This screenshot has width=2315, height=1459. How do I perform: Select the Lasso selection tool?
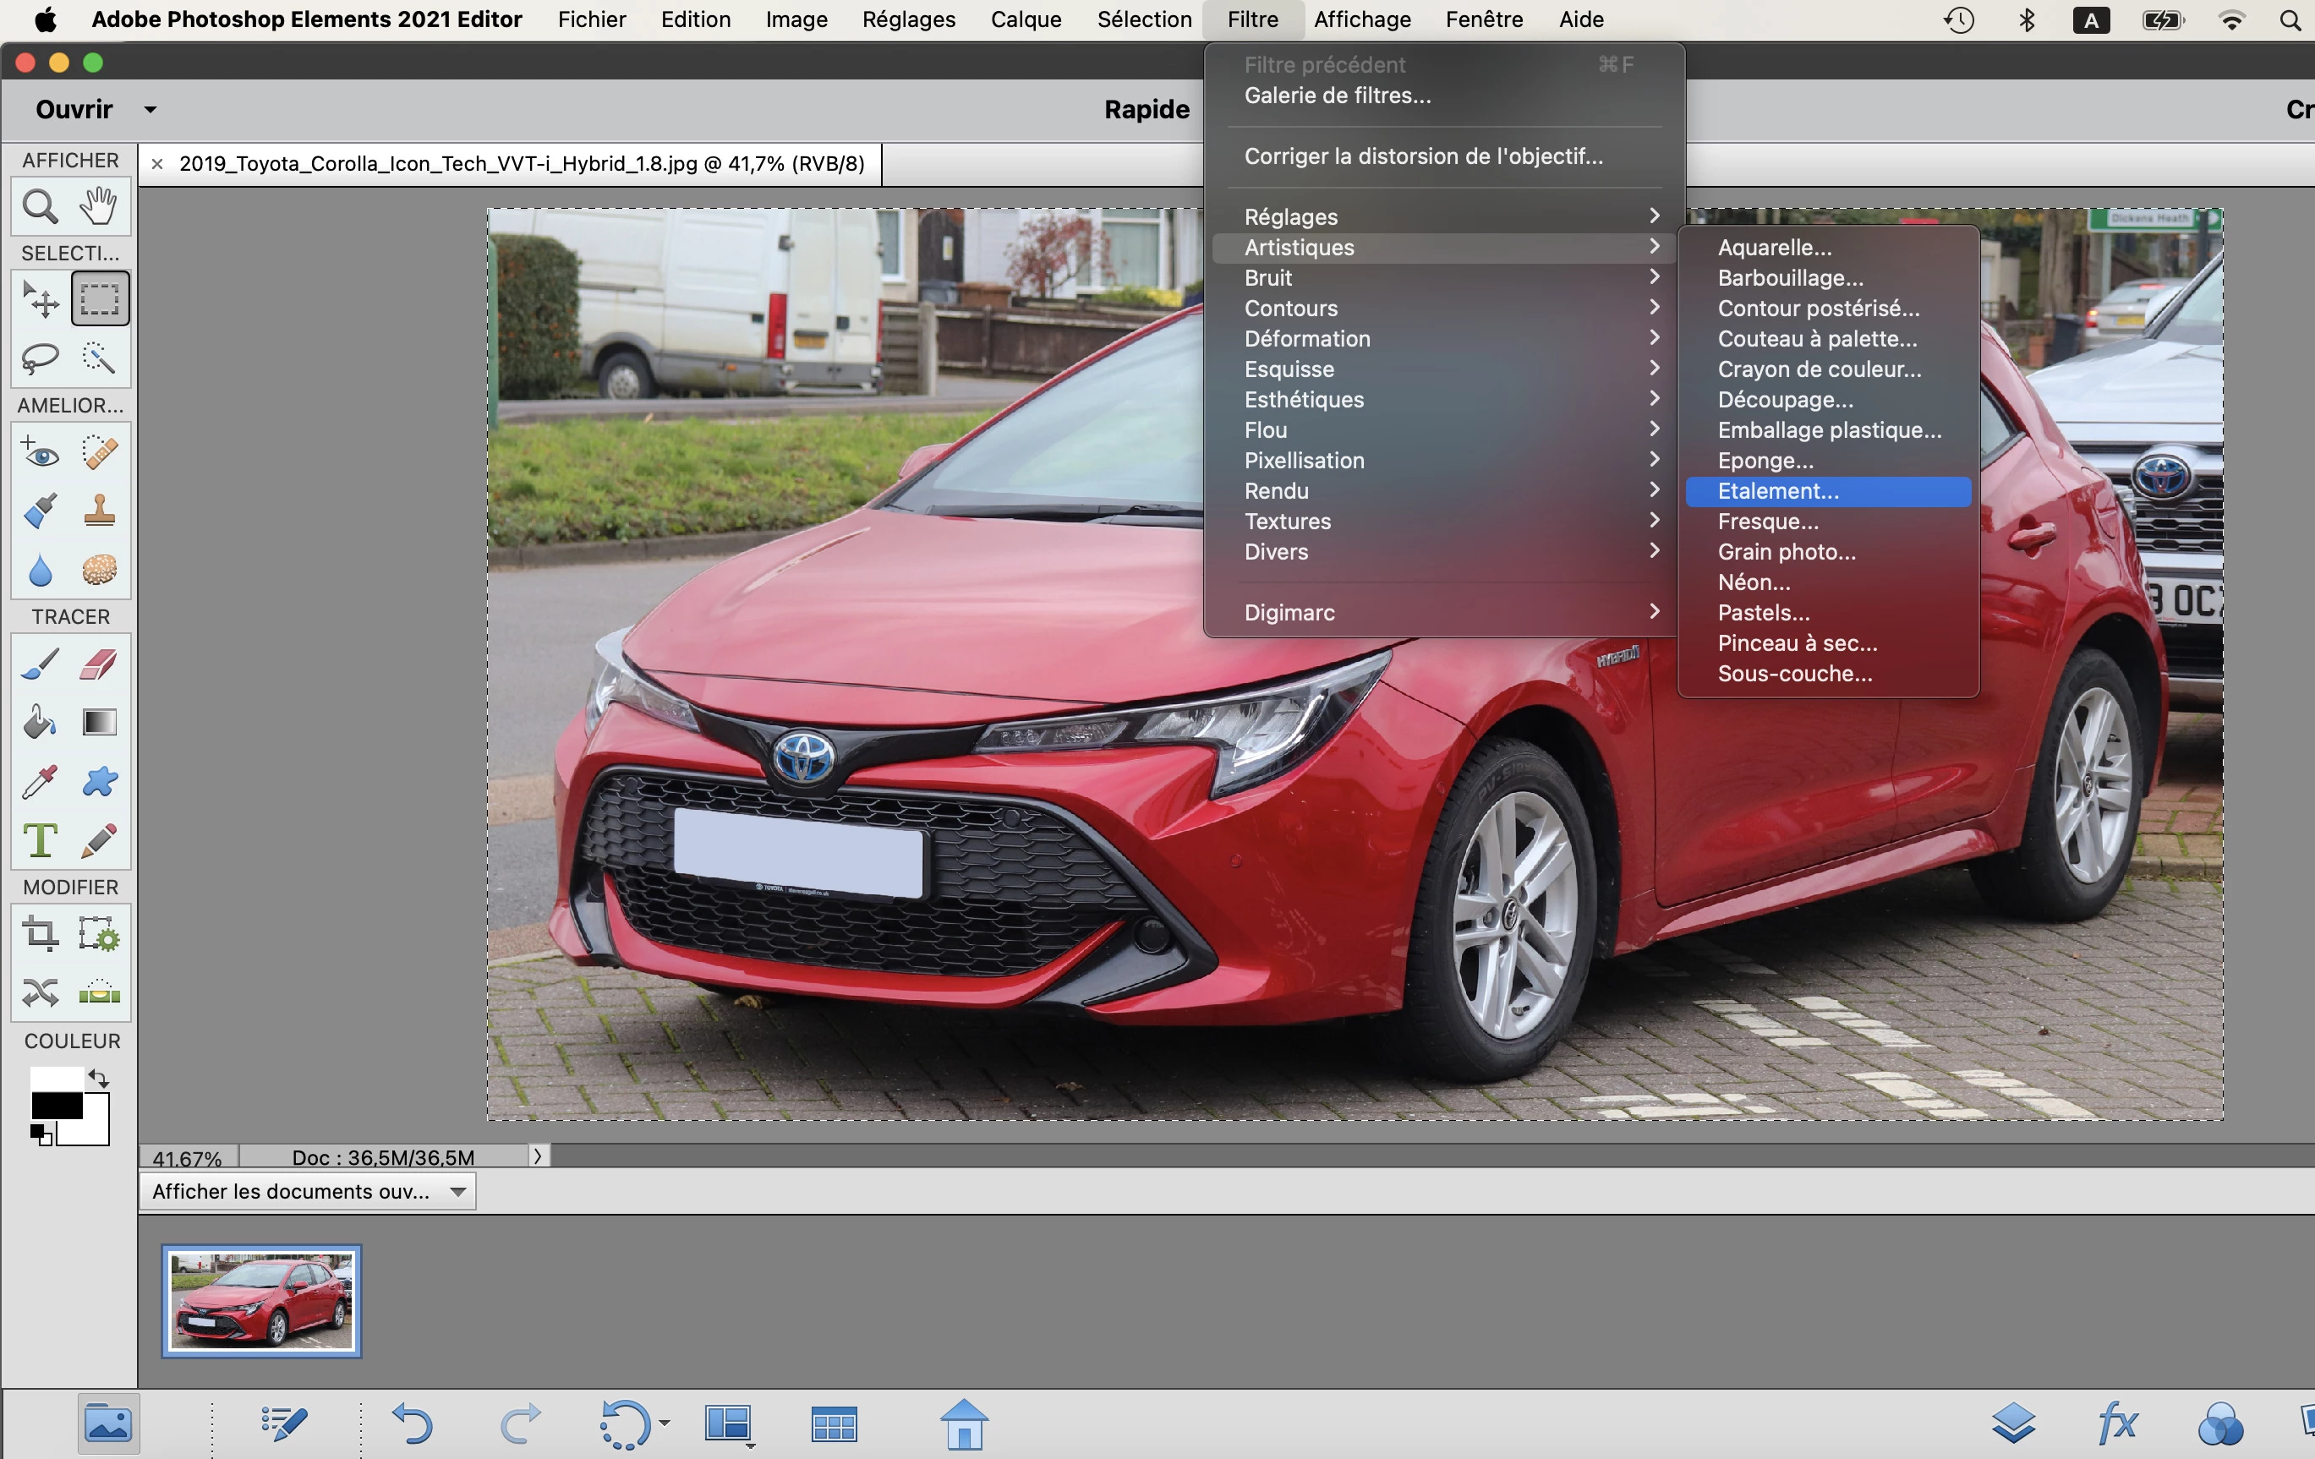[40, 358]
